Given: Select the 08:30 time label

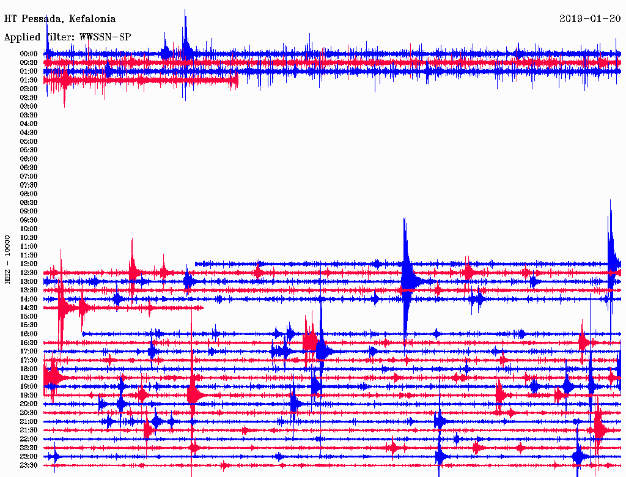Looking at the screenshot, I should [29, 202].
